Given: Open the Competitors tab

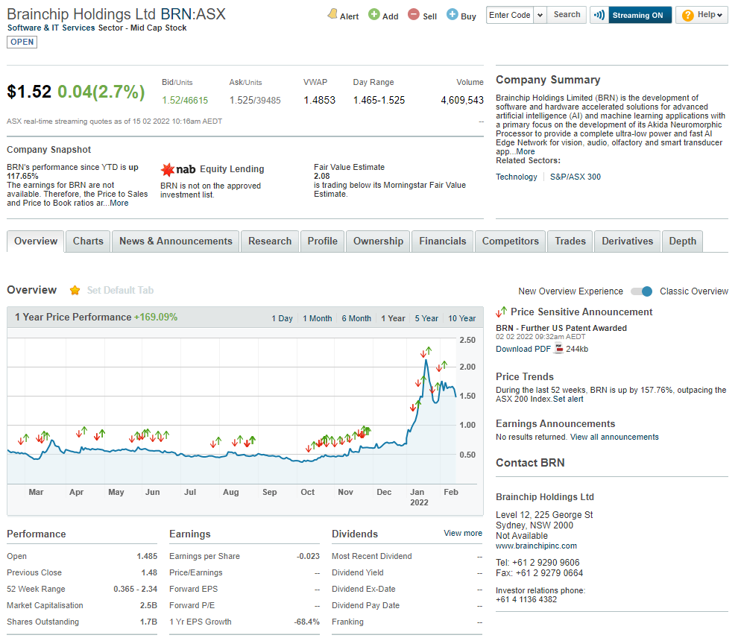Looking at the screenshot, I should coord(511,241).
